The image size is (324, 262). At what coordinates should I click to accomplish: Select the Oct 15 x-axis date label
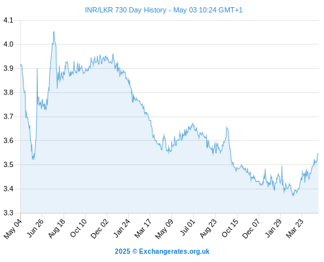230,229
